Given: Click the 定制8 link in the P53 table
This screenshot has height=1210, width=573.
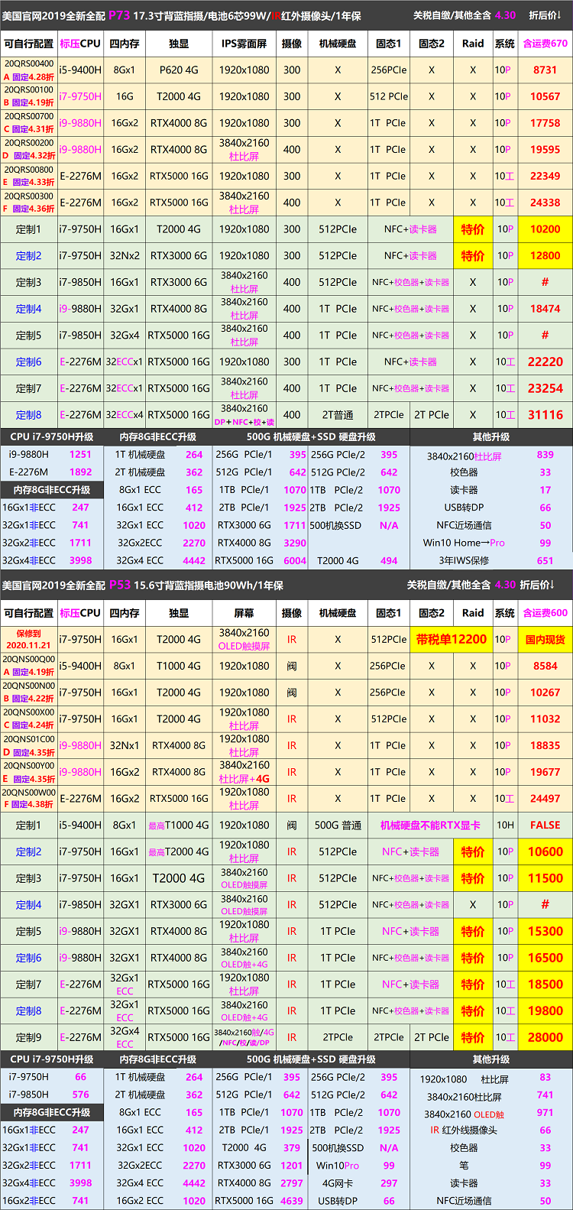Looking at the screenshot, I should point(28,1010).
